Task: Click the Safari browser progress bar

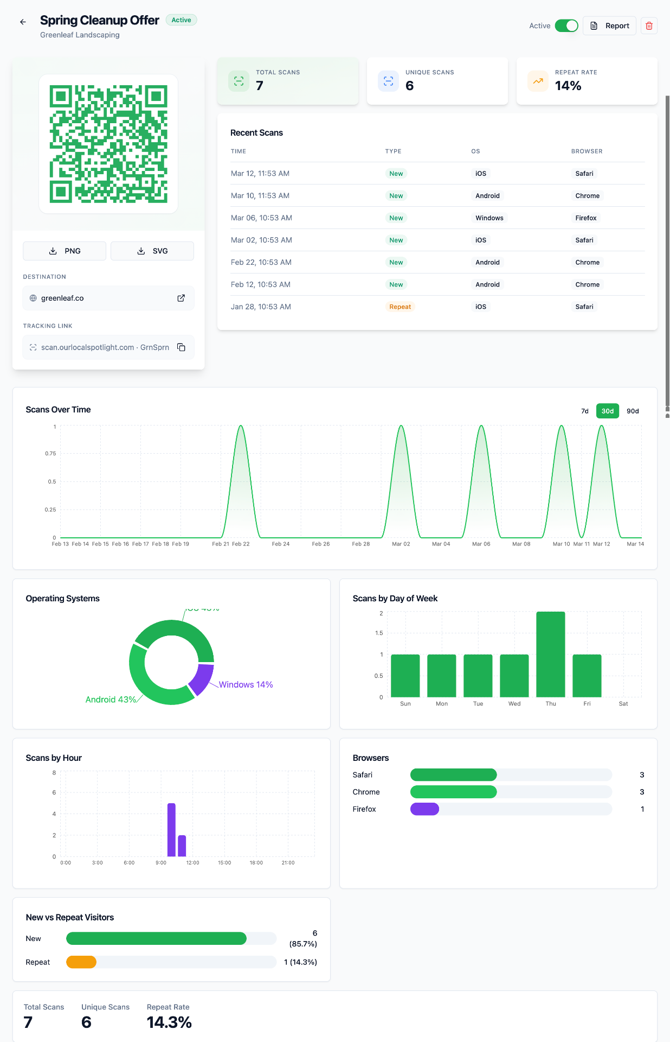Action: click(511, 775)
